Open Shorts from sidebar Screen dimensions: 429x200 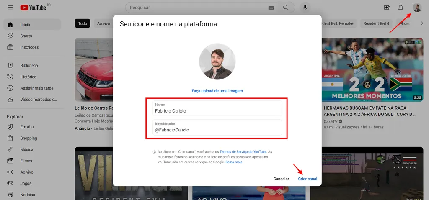32,36
